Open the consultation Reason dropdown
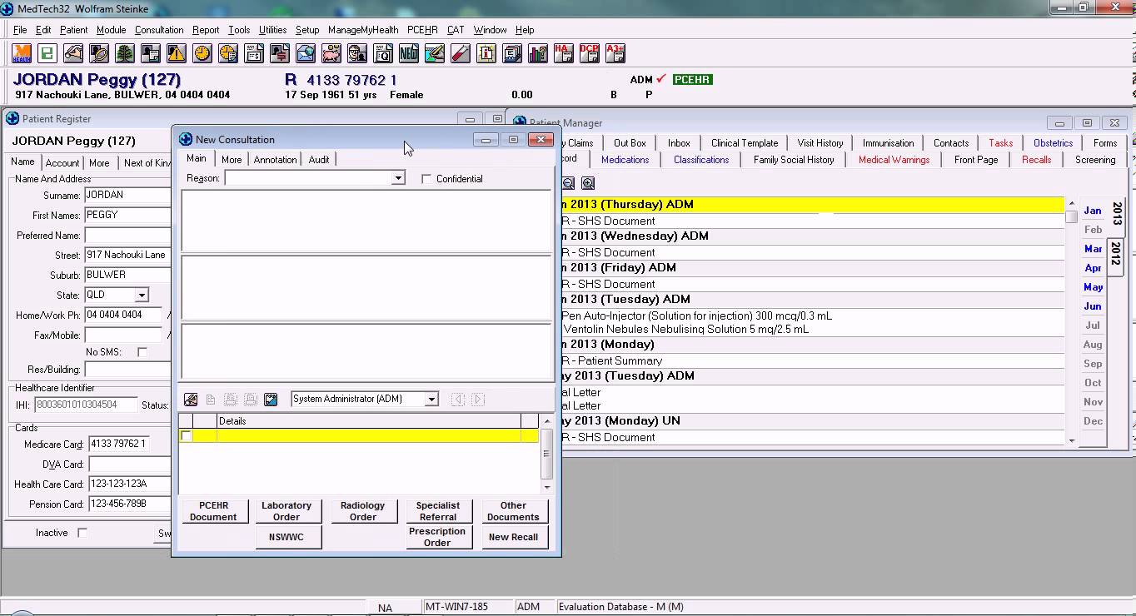Screen dimensions: 1136x616 click(x=398, y=178)
